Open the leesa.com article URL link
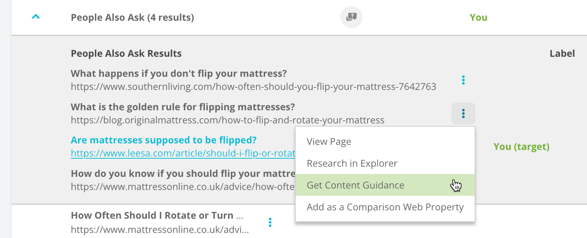This screenshot has height=238, width=587. (183, 153)
